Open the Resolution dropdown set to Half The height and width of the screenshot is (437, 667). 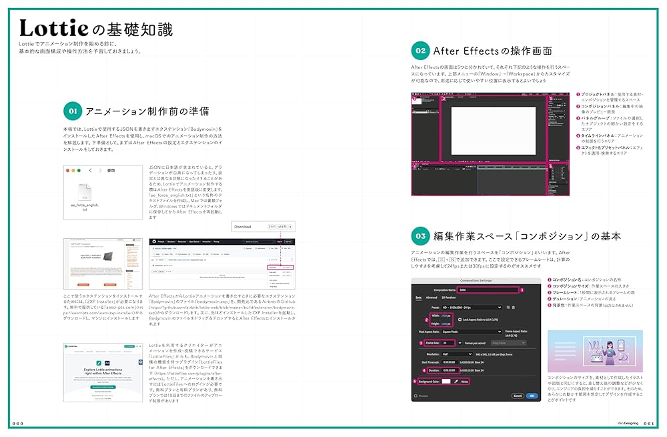point(457,354)
